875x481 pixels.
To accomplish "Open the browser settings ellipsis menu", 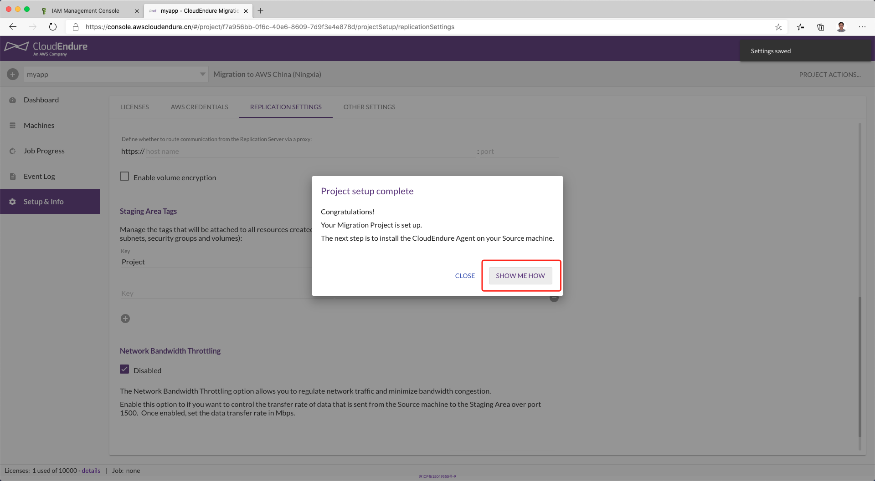I will [862, 27].
